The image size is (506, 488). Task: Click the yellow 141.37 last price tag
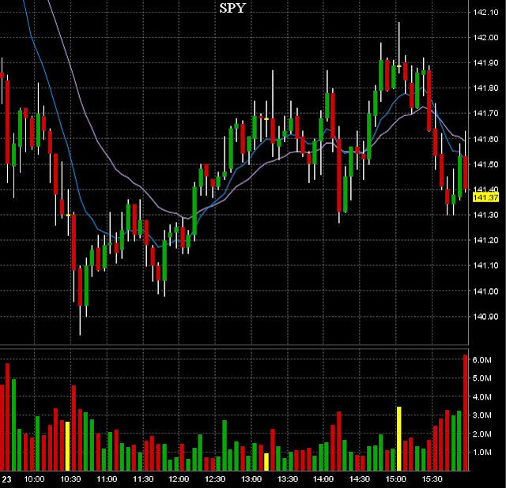[485, 197]
